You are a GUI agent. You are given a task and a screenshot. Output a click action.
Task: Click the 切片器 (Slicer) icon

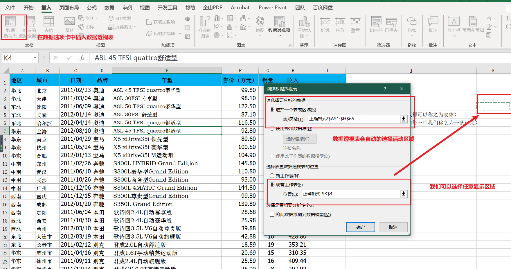tap(376, 24)
